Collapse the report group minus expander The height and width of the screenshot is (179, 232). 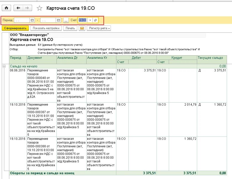click(4, 66)
